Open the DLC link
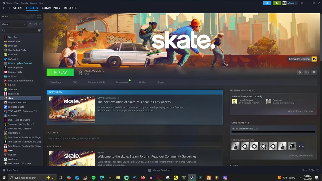 tap(75, 82)
